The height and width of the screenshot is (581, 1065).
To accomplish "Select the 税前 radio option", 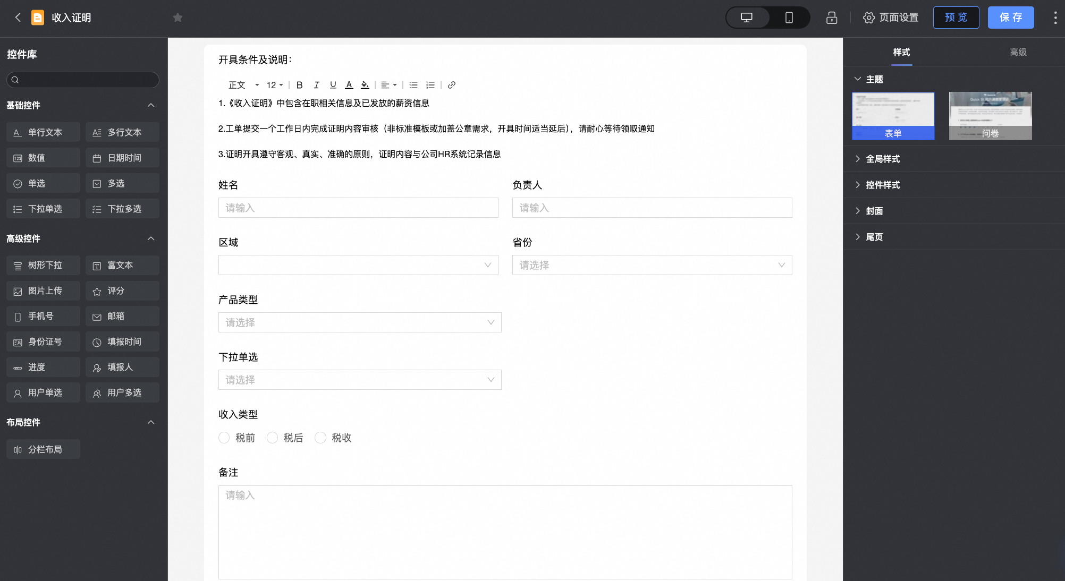I will [224, 438].
